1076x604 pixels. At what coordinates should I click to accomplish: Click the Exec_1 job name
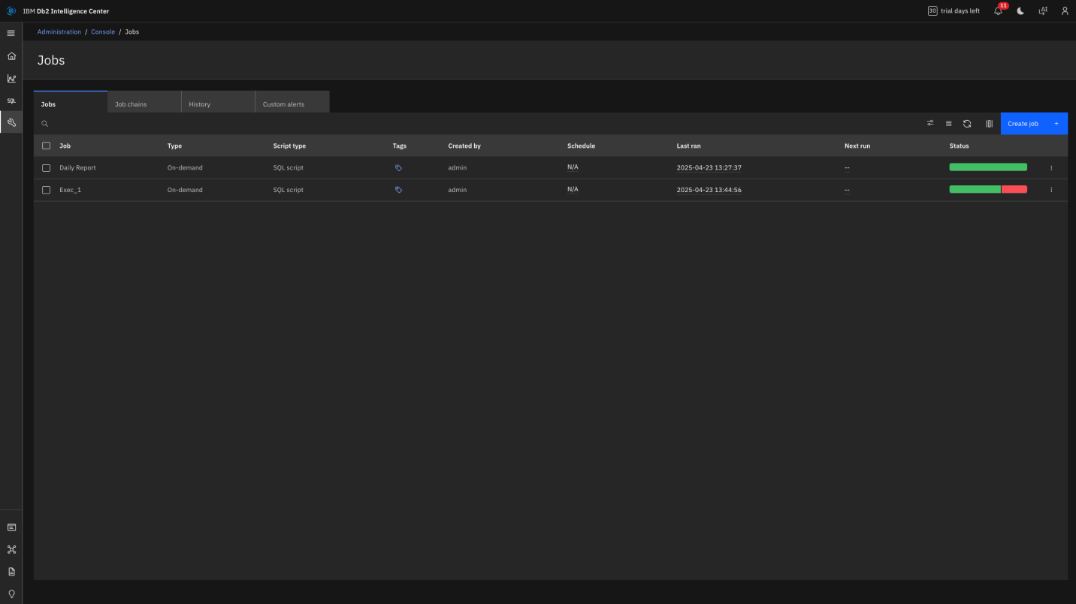(x=71, y=190)
